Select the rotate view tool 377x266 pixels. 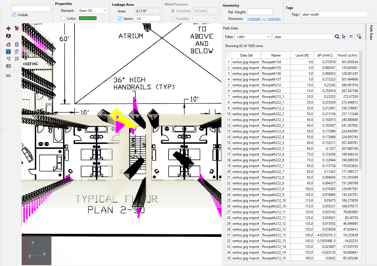tap(17, 28)
